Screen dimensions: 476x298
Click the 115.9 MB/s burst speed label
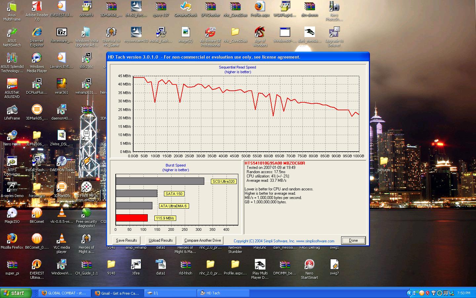click(165, 218)
